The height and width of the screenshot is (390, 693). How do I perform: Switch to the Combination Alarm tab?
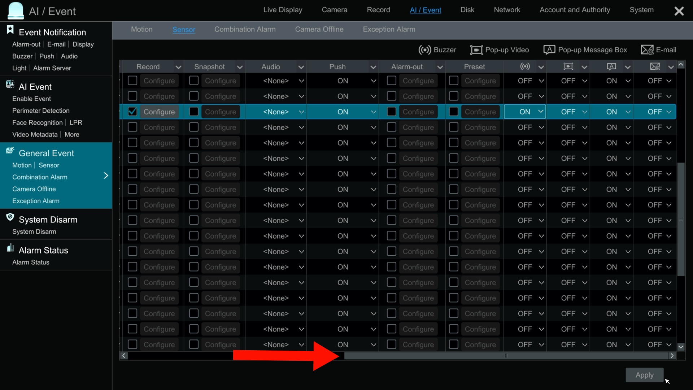click(x=245, y=29)
